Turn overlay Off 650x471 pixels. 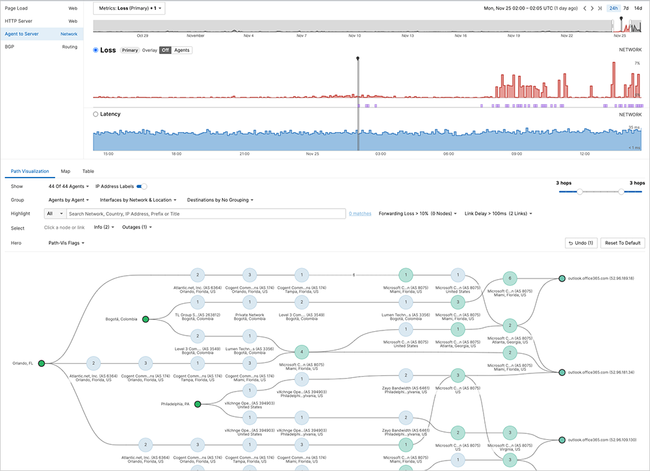(166, 50)
